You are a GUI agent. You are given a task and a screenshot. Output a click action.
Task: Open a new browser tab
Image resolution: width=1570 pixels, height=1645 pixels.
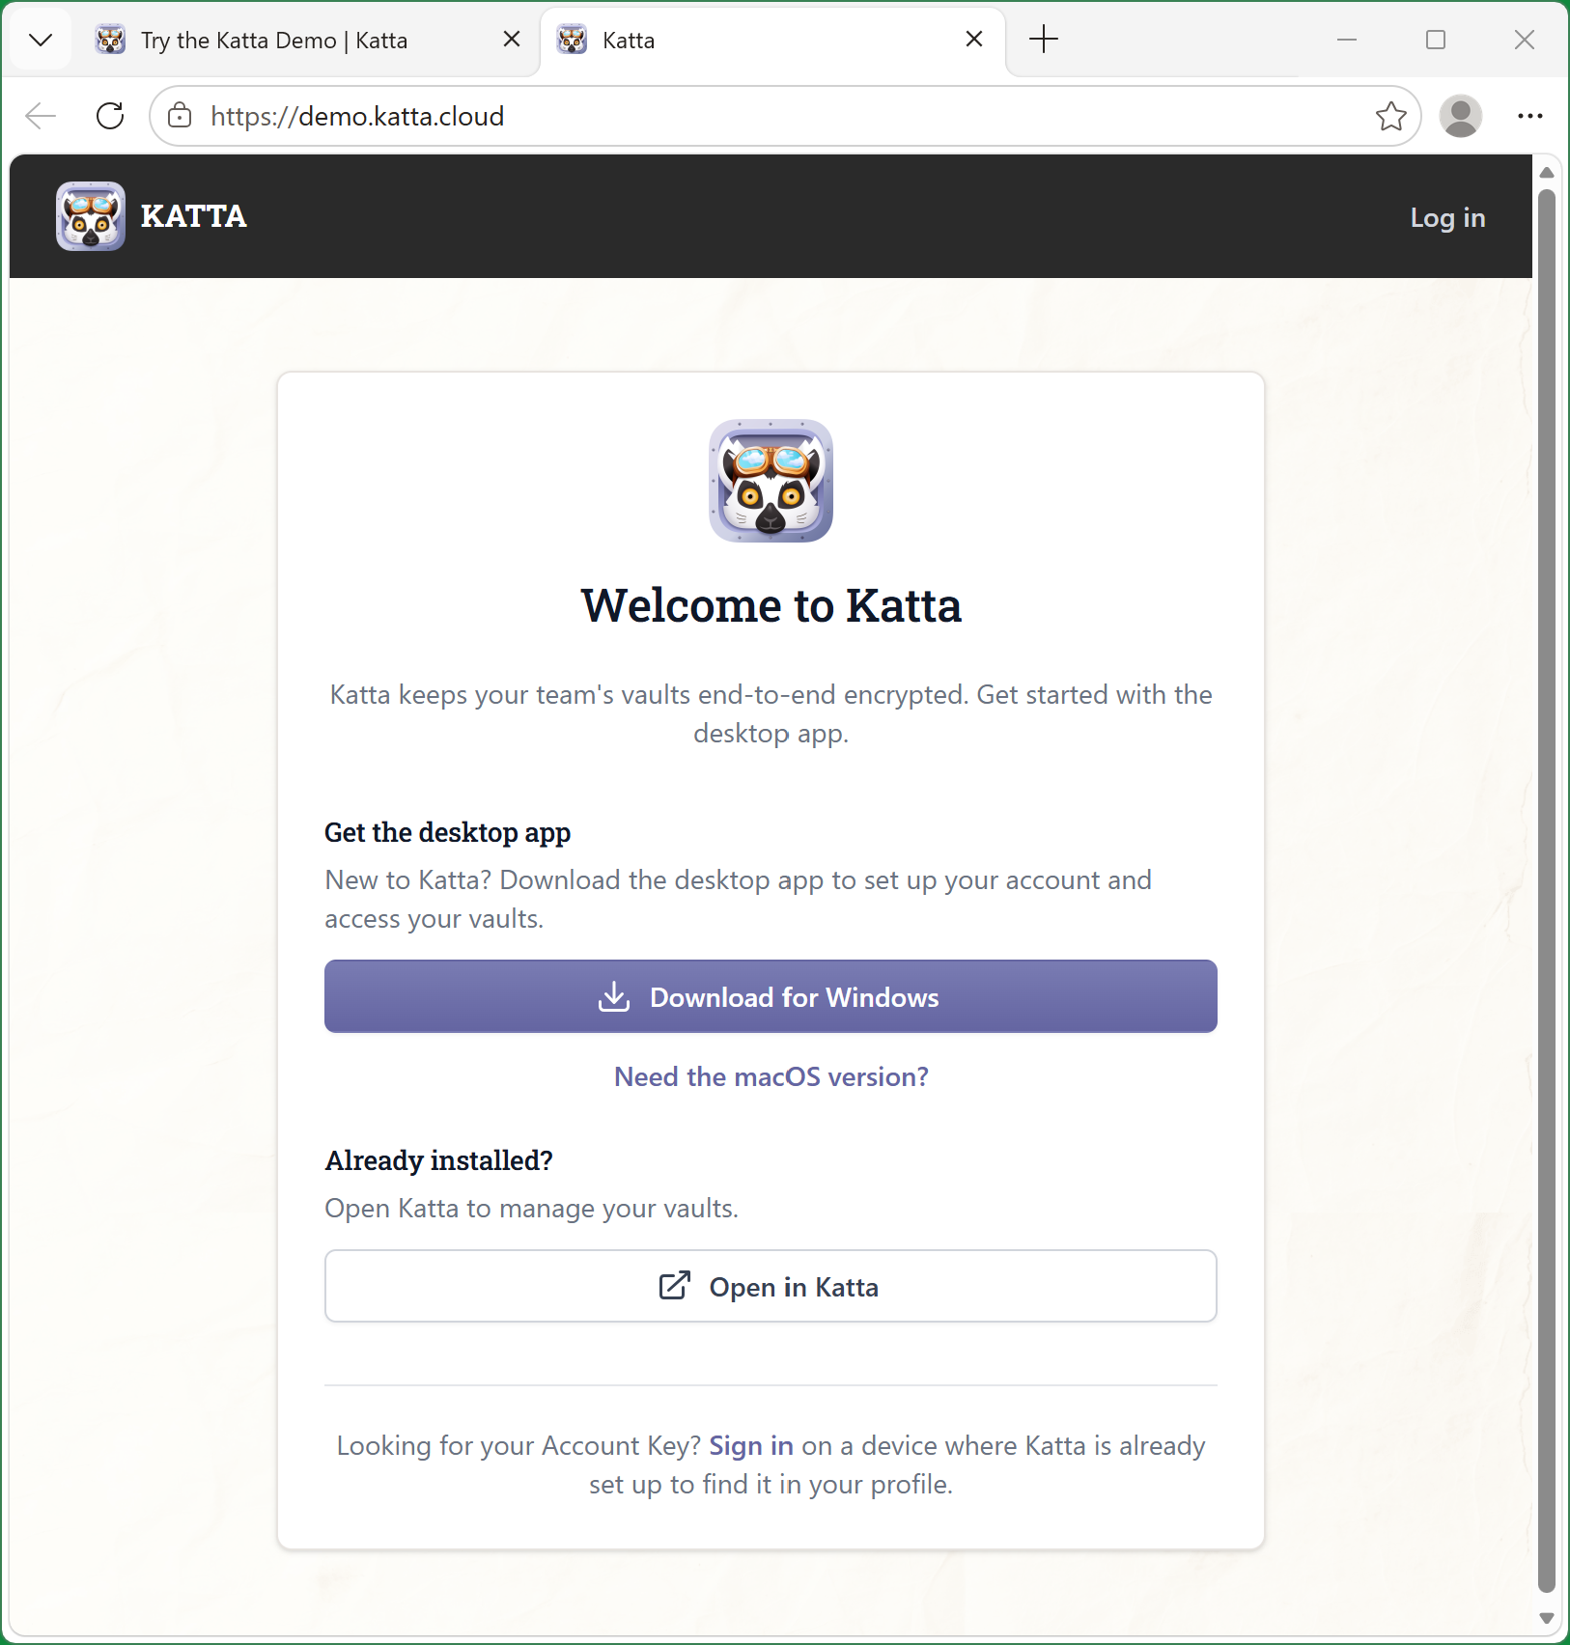[x=1044, y=40]
